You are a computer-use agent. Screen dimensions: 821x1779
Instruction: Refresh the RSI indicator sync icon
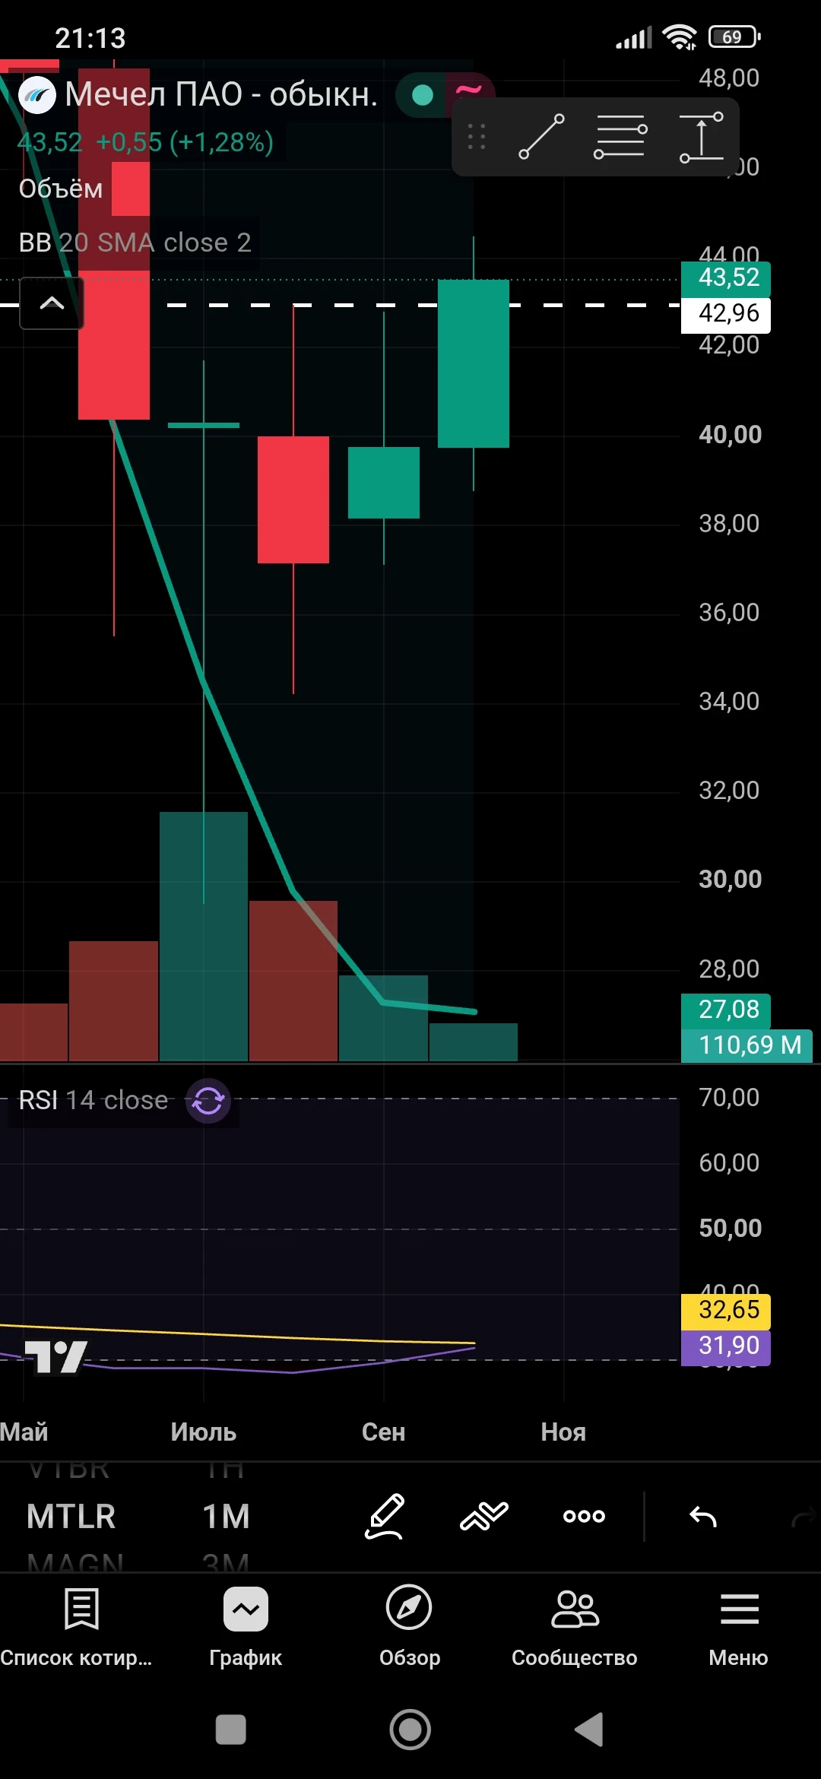[208, 1100]
